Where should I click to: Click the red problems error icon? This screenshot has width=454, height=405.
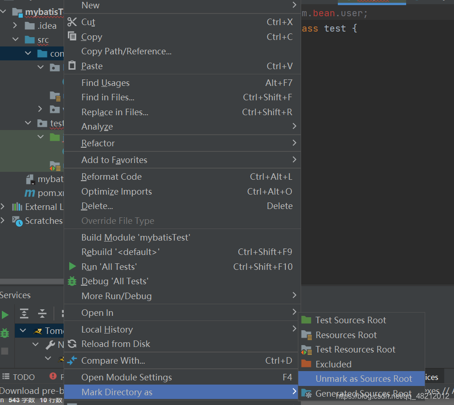(53, 376)
